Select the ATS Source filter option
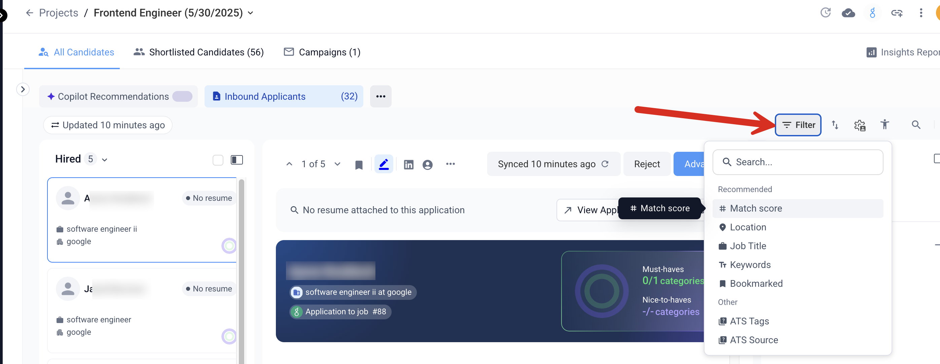This screenshot has width=940, height=364. (x=798, y=340)
